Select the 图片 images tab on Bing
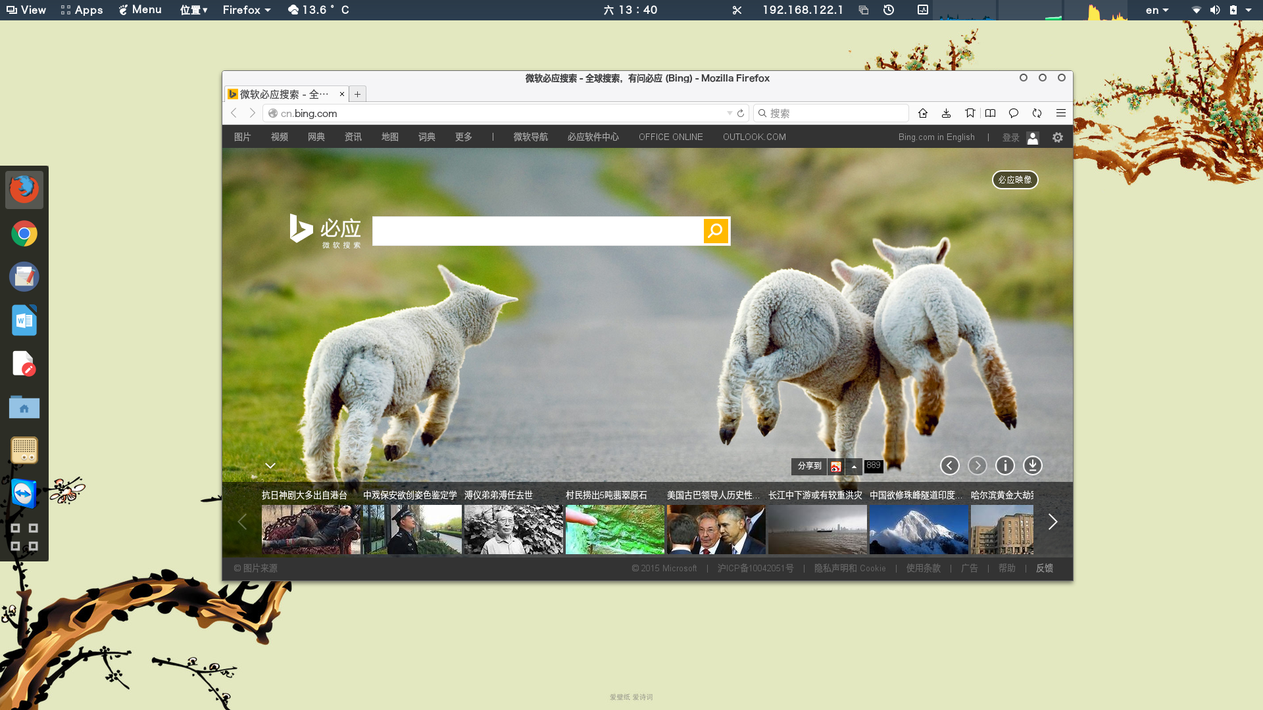Screen dimensions: 1263x710 (243, 137)
